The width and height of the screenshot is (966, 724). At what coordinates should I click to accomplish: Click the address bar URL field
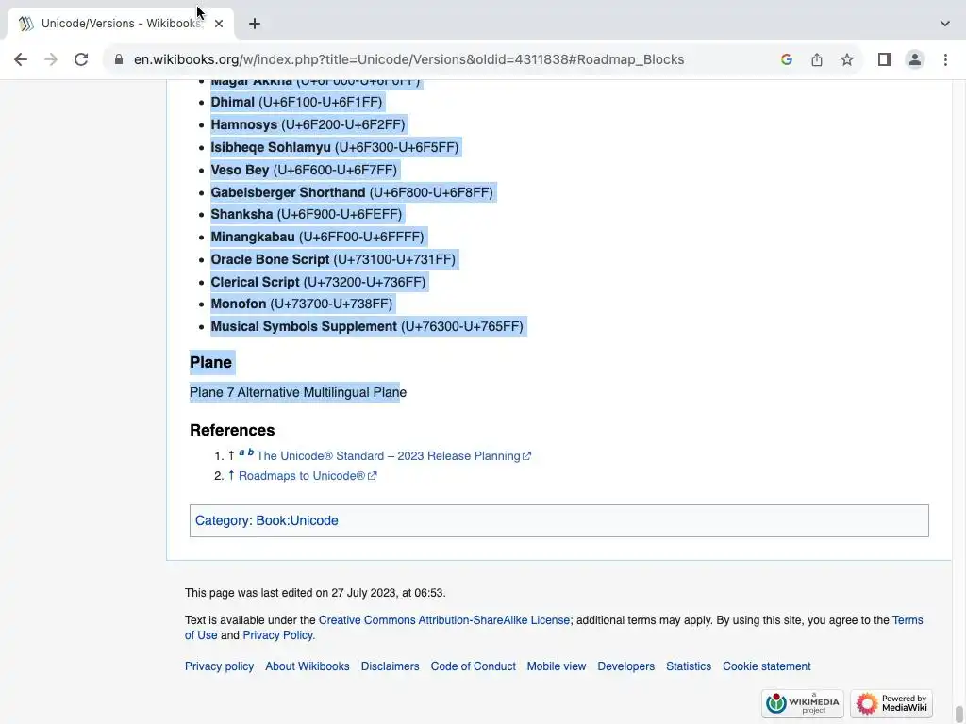point(409,59)
